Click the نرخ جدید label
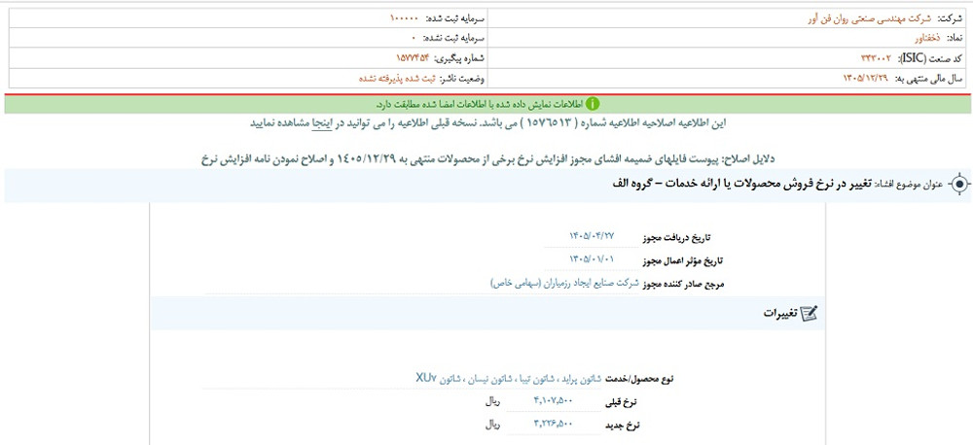This screenshot has width=973, height=445. click(622, 426)
